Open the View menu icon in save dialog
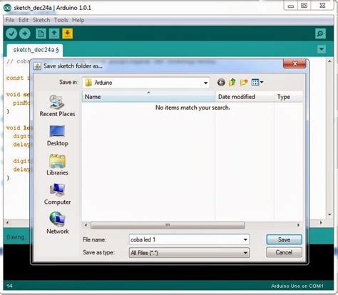 point(257,83)
